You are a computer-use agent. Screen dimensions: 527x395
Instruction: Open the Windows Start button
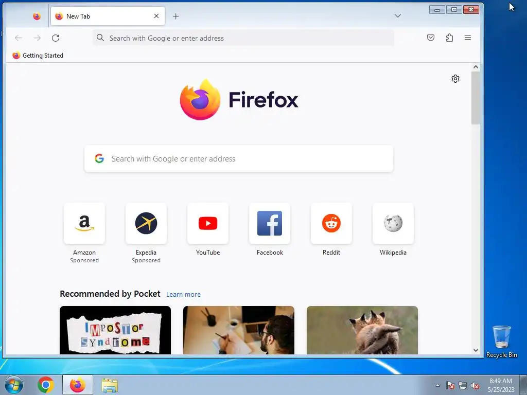(x=14, y=385)
